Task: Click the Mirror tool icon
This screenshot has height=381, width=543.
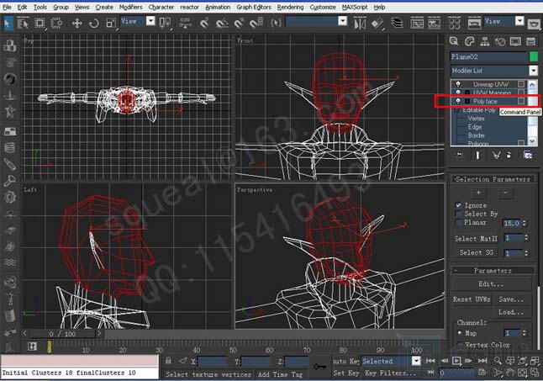Action: (x=360, y=24)
